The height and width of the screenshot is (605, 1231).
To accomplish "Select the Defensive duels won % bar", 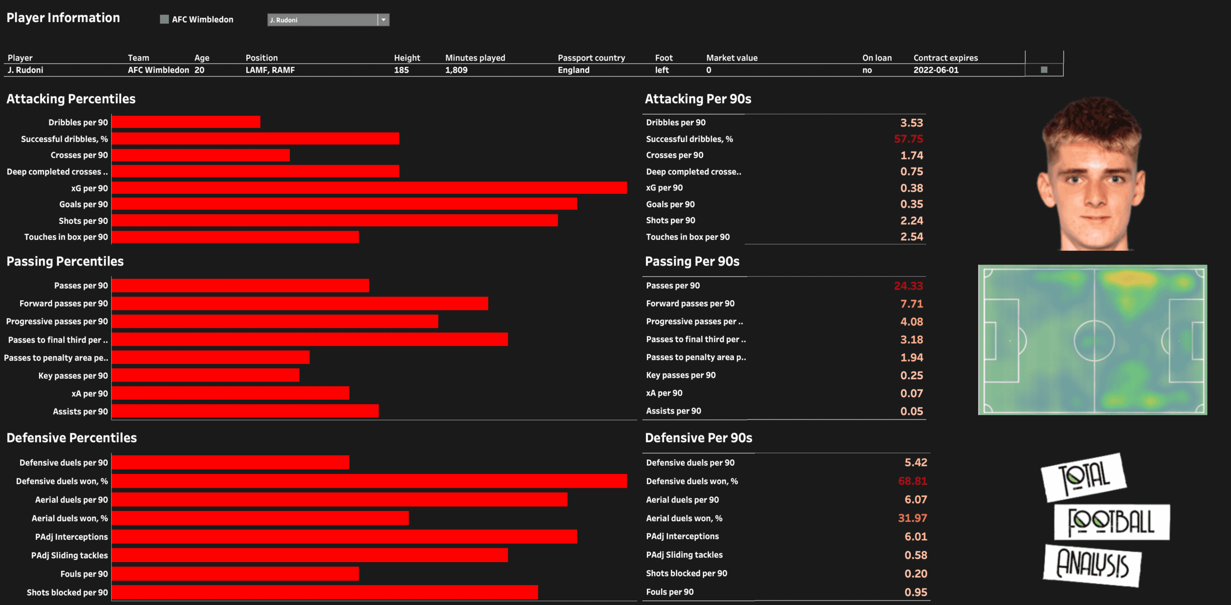I will coord(369,481).
